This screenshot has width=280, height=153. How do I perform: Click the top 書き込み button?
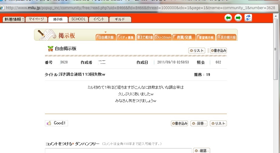pyautogui.click(x=218, y=50)
